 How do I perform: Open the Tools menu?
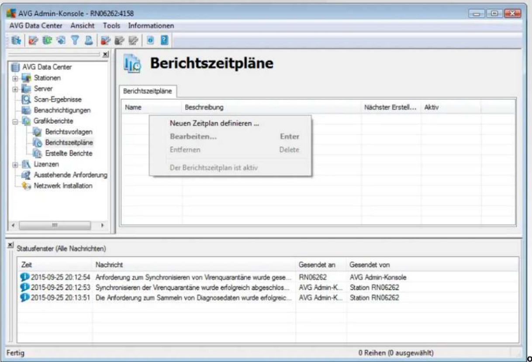coord(111,26)
